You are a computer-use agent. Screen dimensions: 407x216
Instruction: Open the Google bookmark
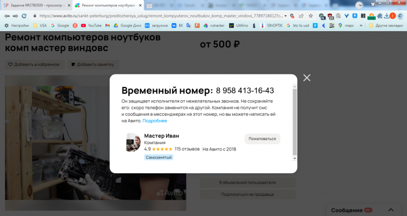coord(60,25)
